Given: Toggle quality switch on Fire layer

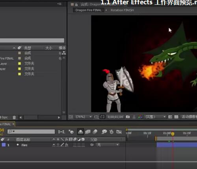Looking at the screenshot, I should (62, 145).
